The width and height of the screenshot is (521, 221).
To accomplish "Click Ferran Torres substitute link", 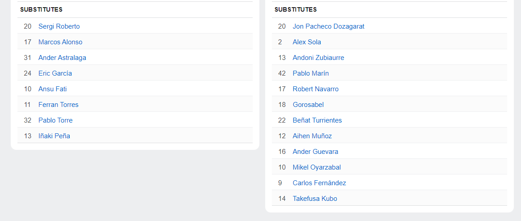I will coord(58,105).
